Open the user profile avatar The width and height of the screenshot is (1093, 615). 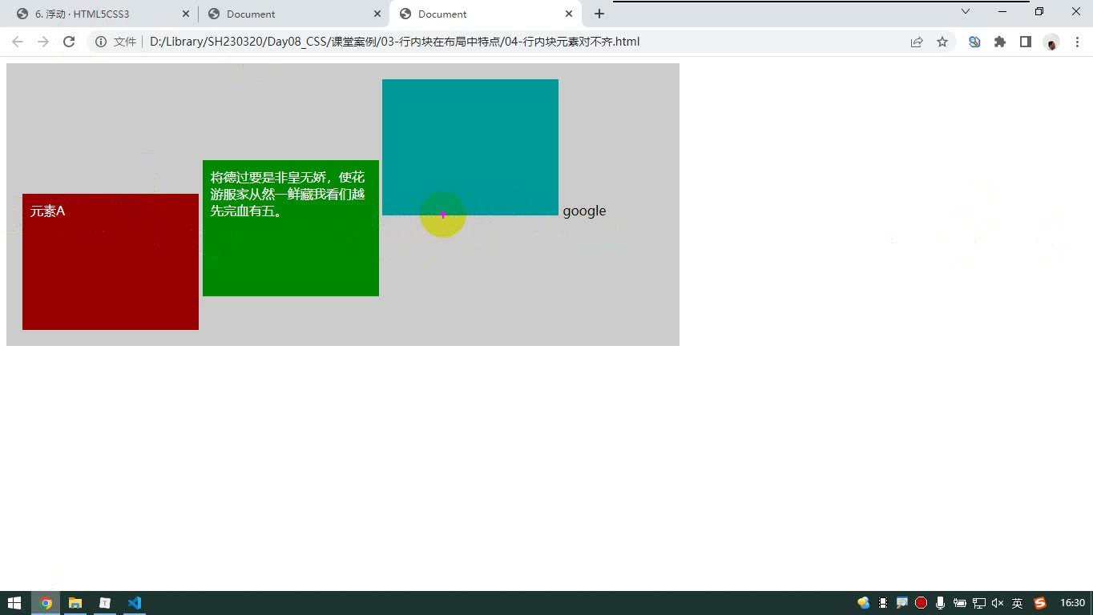[1051, 42]
